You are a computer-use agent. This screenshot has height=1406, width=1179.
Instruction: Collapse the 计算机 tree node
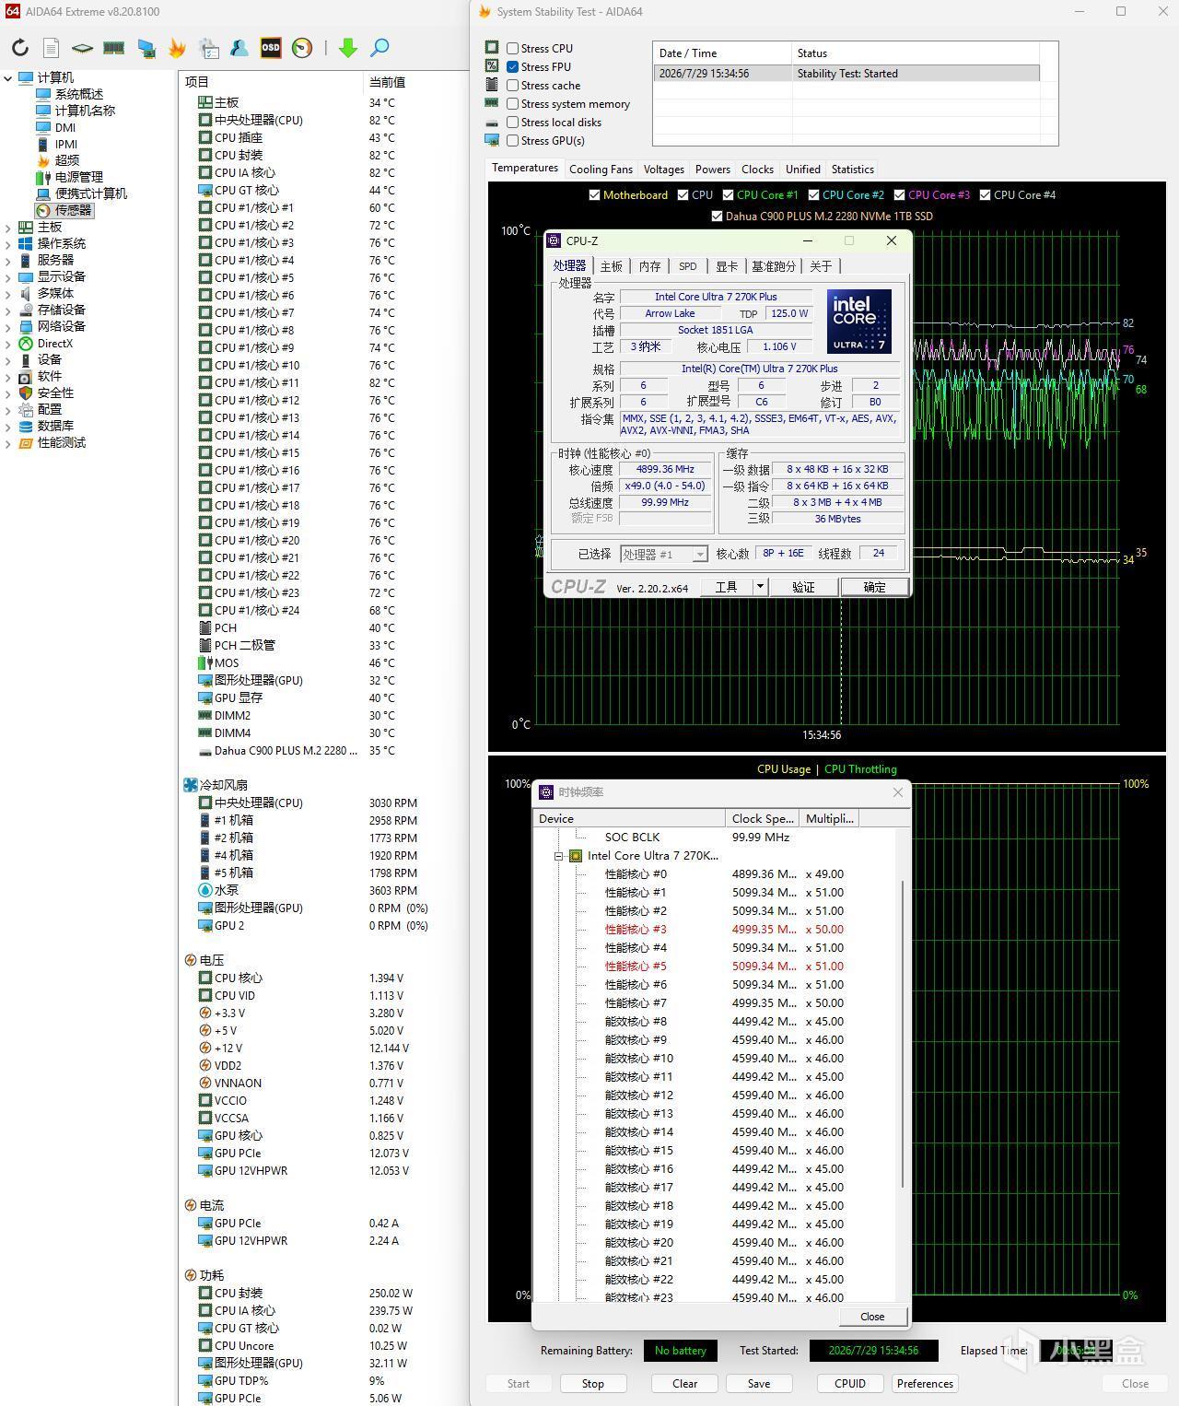pyautogui.click(x=8, y=78)
